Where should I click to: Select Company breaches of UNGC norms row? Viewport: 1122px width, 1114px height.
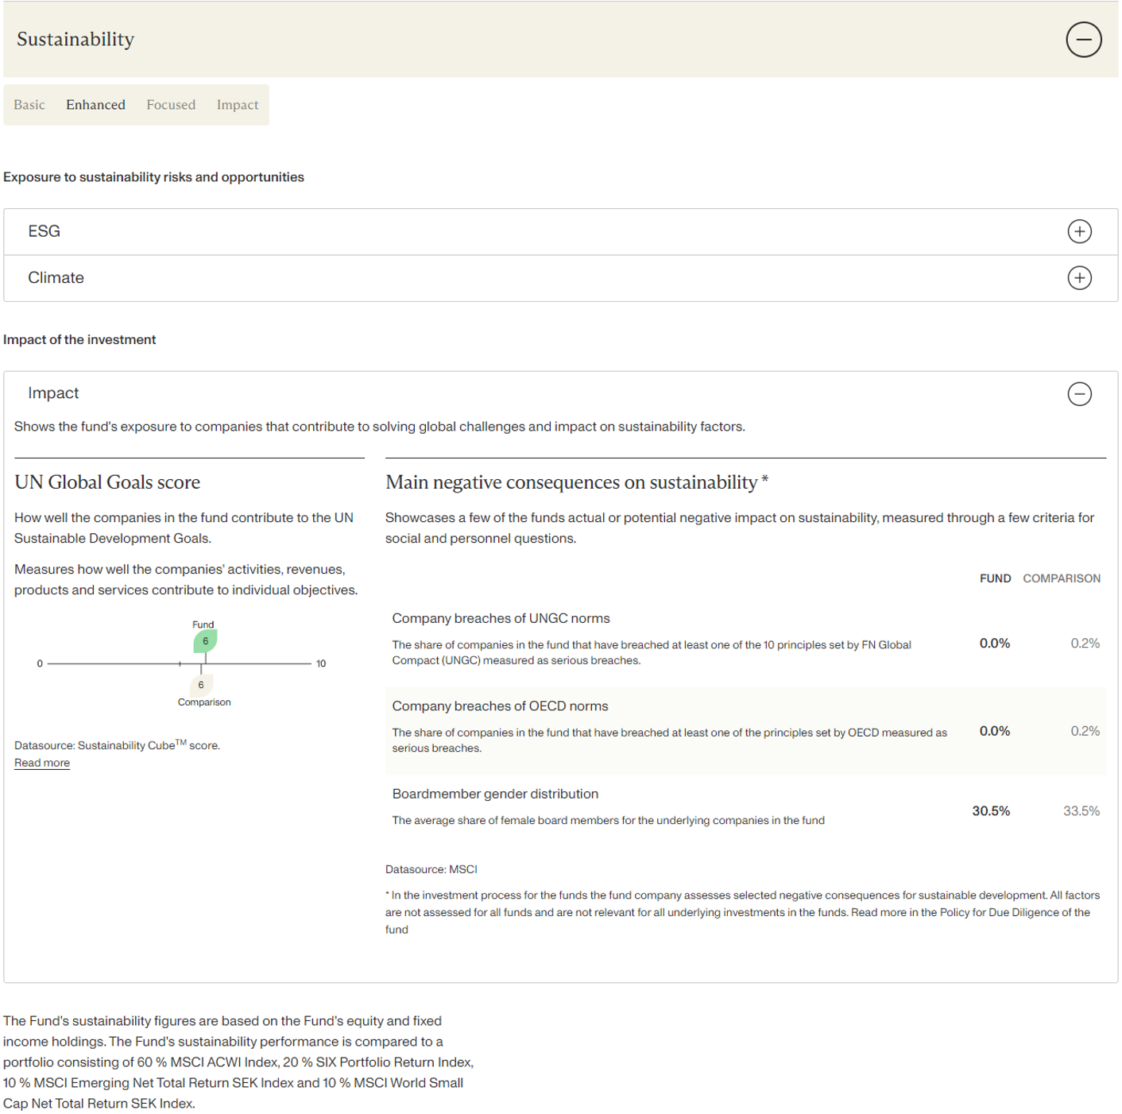click(x=501, y=618)
